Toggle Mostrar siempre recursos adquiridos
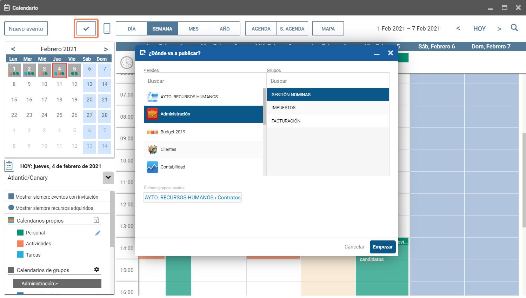Screen dimensions: 526x298 pos(11,207)
